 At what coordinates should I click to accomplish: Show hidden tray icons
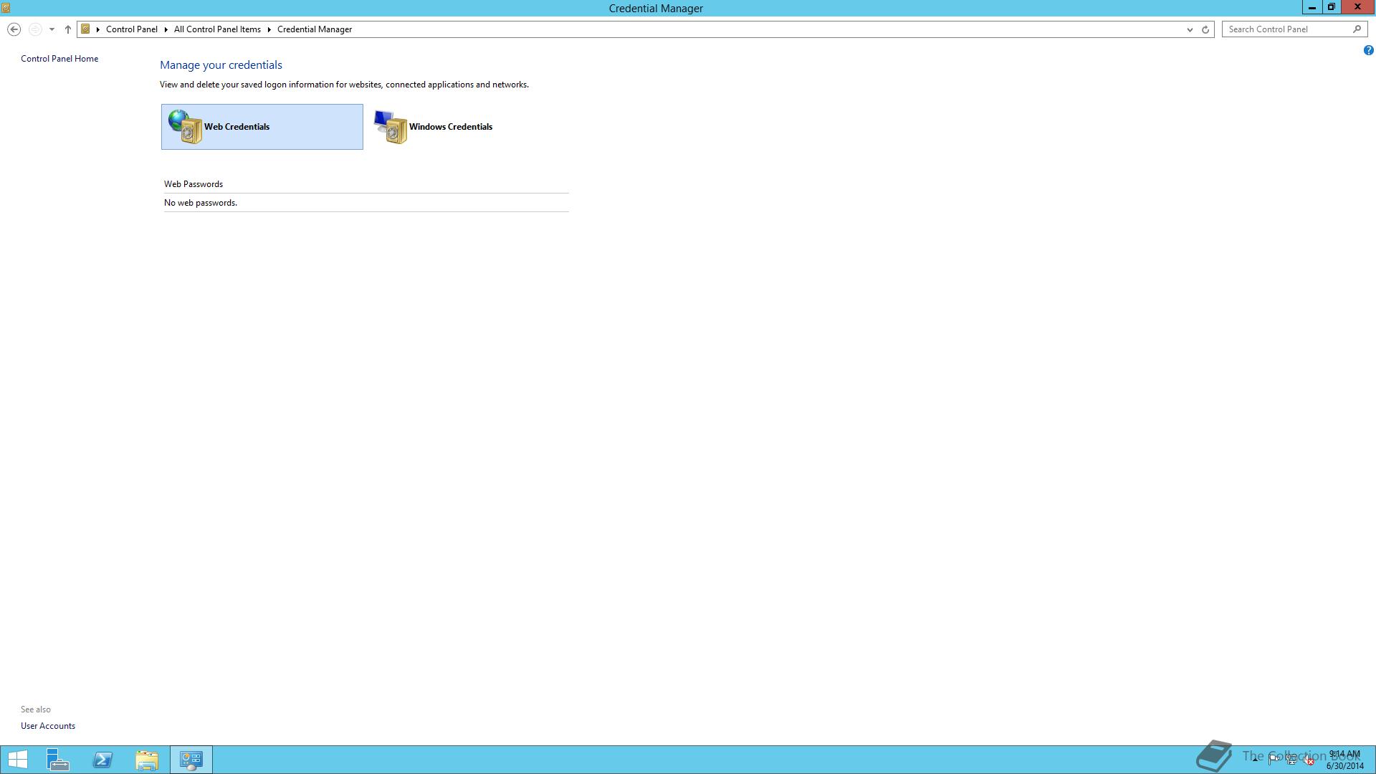[x=1255, y=760]
